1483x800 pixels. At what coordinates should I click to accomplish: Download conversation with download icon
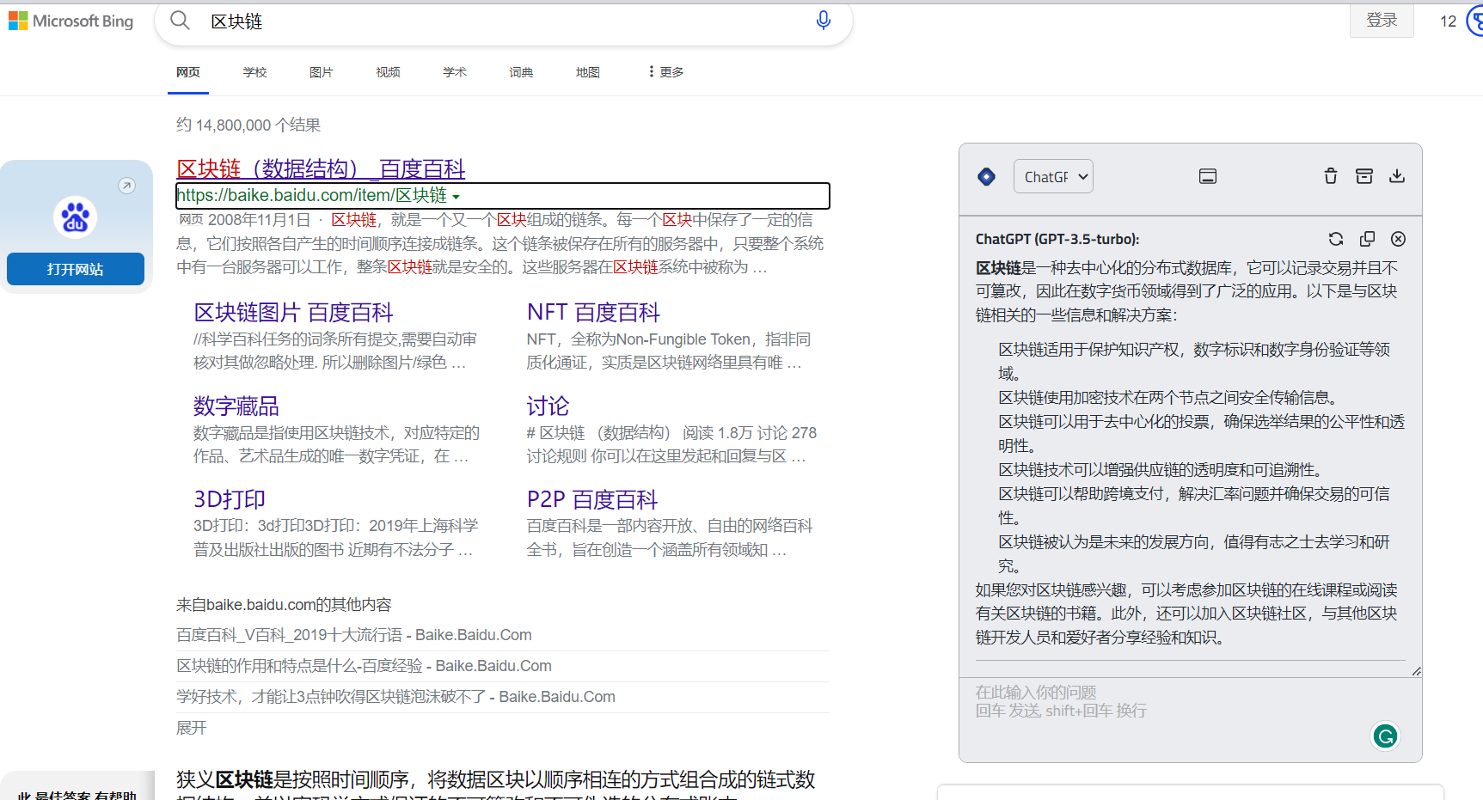click(1397, 176)
